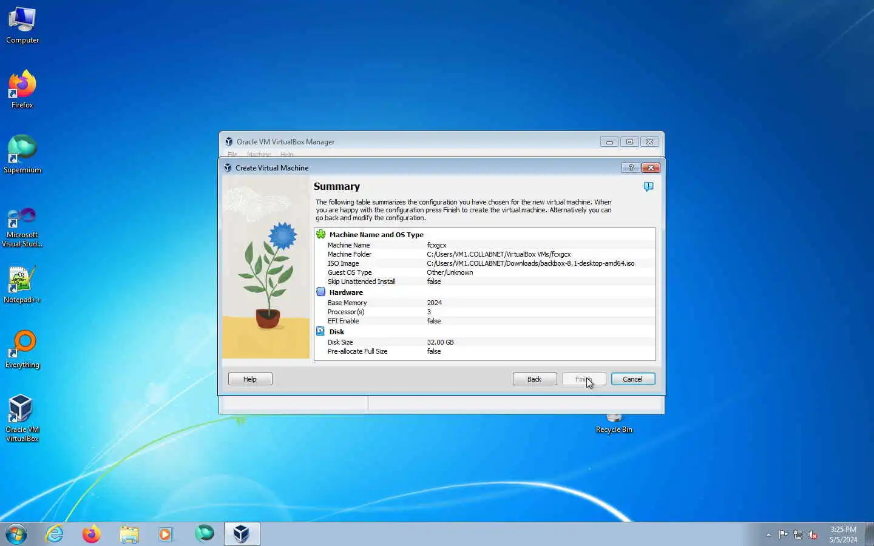Minimize the VirtualBox Manager window
The width and height of the screenshot is (874, 546).
[x=609, y=141]
